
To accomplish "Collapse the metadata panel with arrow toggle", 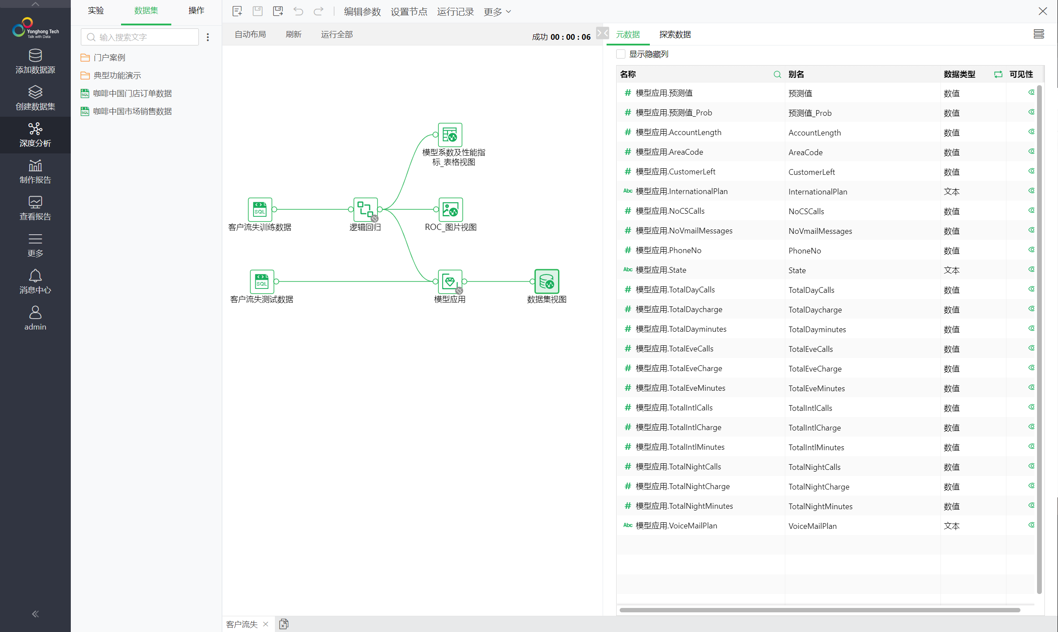I will point(603,33).
